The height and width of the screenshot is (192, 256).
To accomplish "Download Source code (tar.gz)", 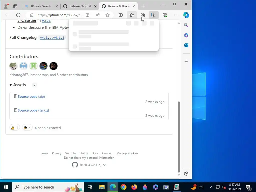I will (x=33, y=110).
